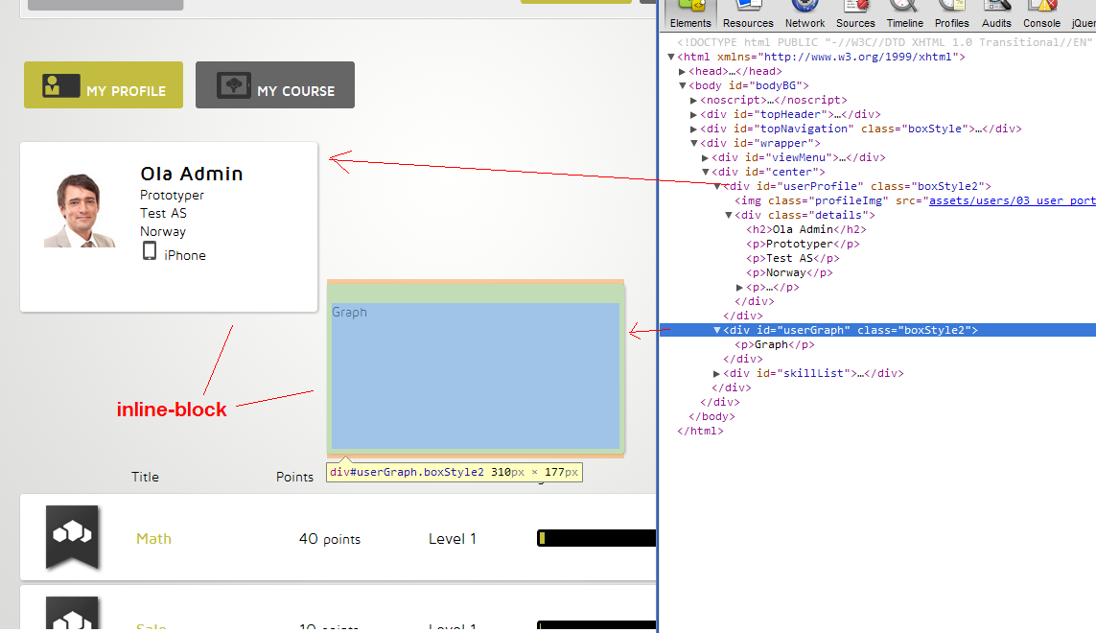This screenshot has width=1096, height=633.
Task: Collapse the wrapper div node
Action: (693, 144)
